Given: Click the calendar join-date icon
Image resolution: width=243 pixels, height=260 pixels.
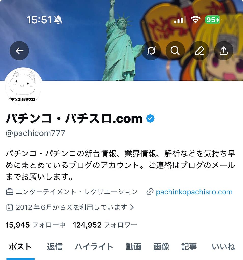Looking at the screenshot, I should 10,207.
